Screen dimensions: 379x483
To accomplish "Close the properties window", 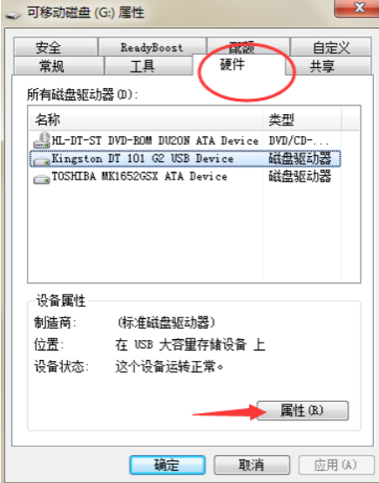I will coord(356,9).
